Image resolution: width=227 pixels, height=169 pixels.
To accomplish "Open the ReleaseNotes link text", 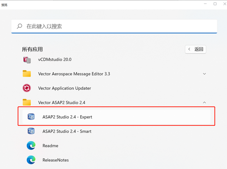I will pos(56,160).
